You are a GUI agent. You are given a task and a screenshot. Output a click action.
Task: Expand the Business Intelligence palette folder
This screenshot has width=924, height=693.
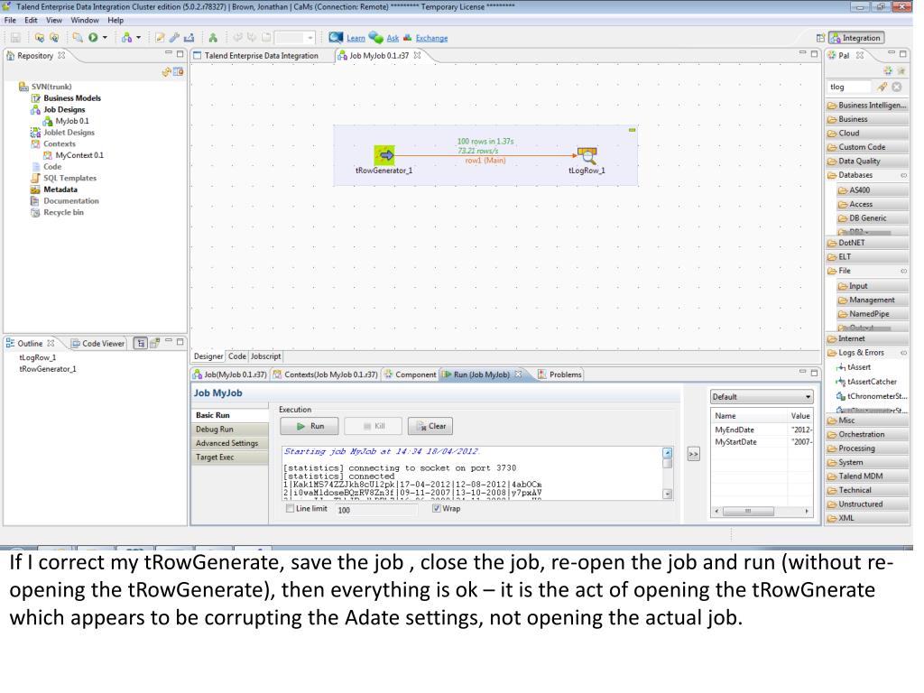click(x=866, y=106)
